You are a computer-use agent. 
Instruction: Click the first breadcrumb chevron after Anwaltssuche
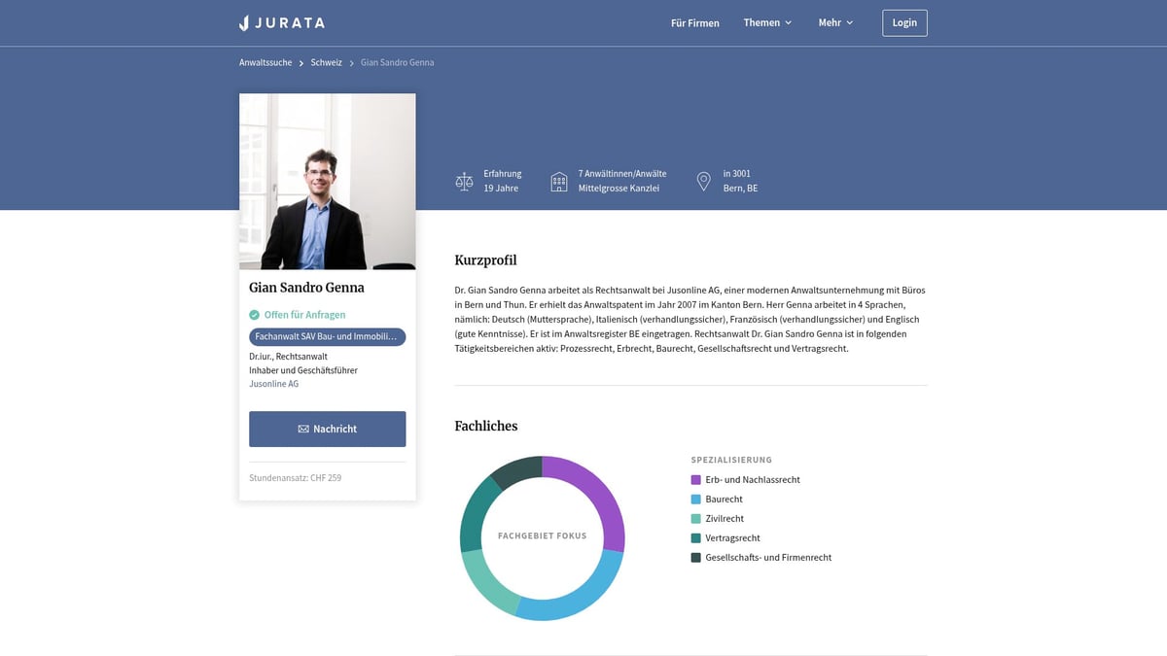click(x=301, y=63)
